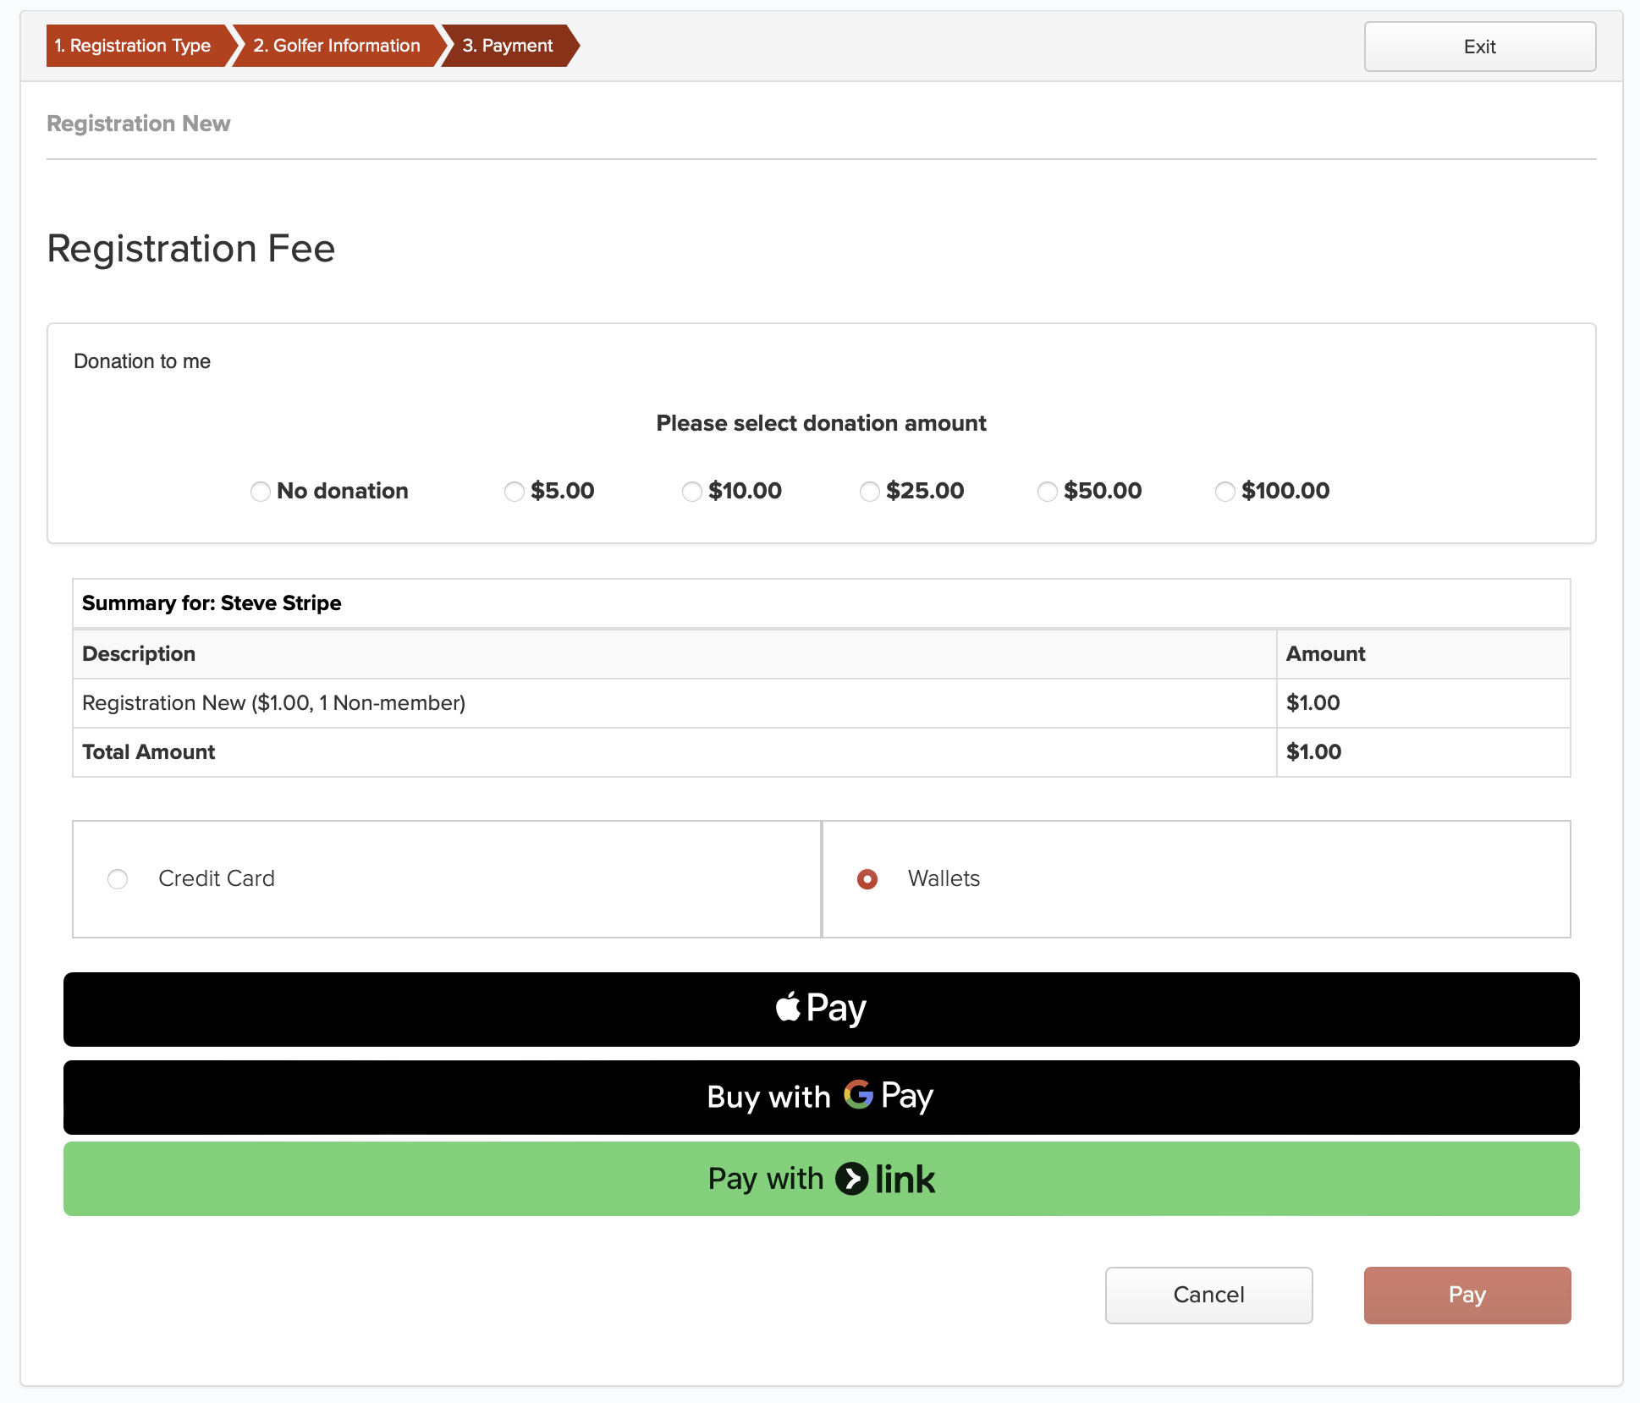This screenshot has height=1403, width=1640.
Task: Pick the $25.00 donation option
Action: [869, 492]
